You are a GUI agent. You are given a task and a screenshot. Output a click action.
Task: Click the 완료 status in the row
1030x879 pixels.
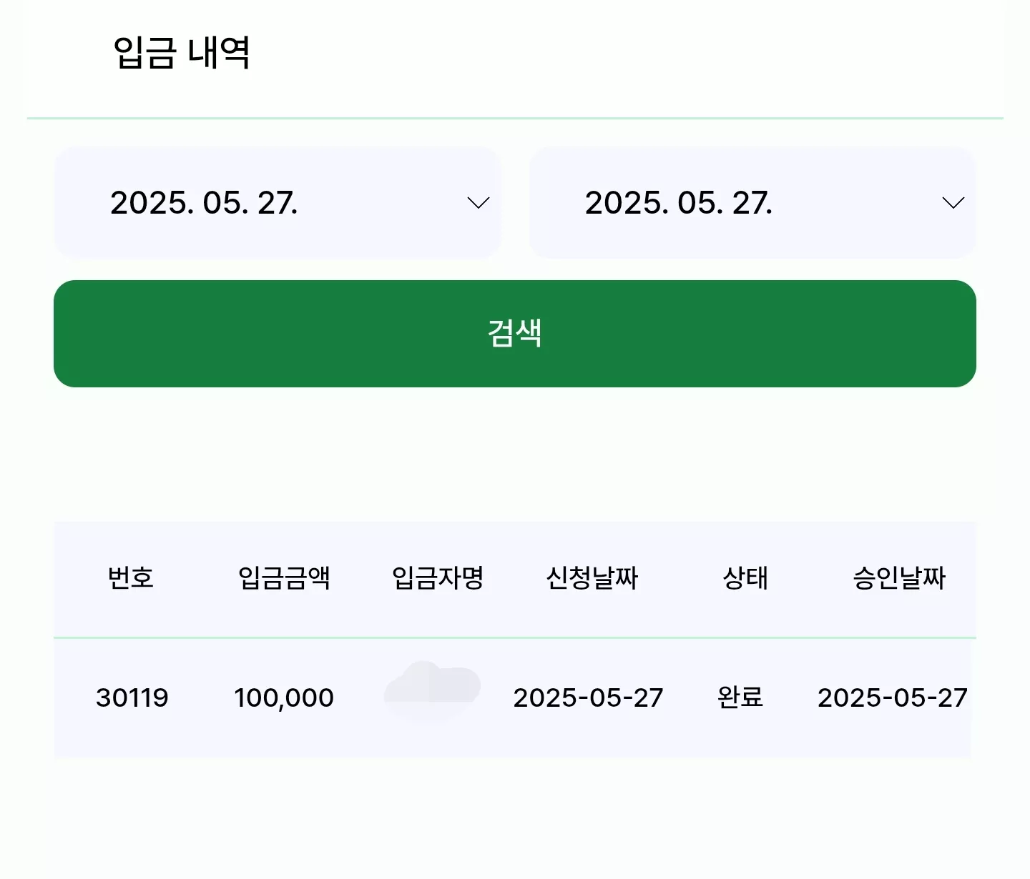(x=740, y=697)
